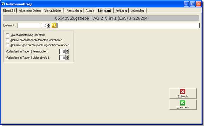
Task: Switch to the Allgemeine Daten tab
Action: pyautogui.click(x=29, y=10)
